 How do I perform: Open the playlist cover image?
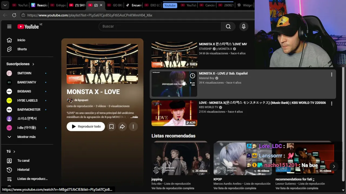coord(102,64)
